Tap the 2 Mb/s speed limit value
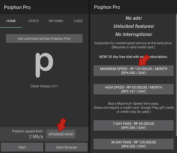 click(36, 137)
